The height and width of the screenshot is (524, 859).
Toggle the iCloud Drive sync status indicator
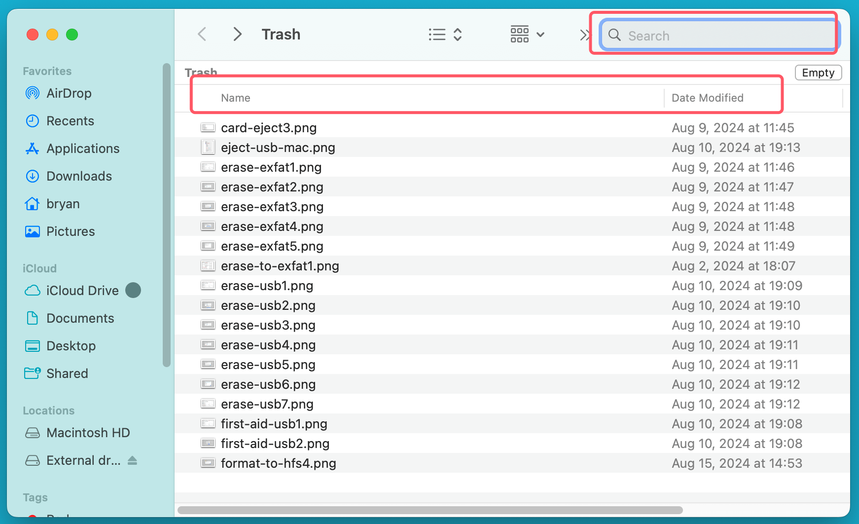pos(133,290)
